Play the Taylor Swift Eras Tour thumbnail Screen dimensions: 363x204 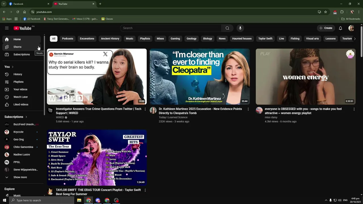point(97,158)
